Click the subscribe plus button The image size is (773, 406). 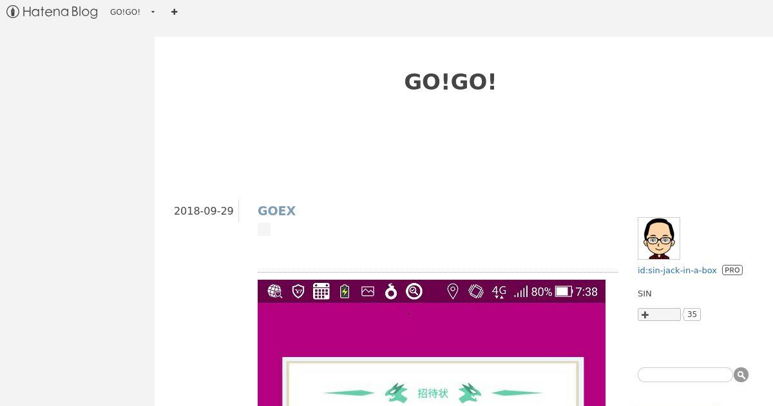pos(659,314)
